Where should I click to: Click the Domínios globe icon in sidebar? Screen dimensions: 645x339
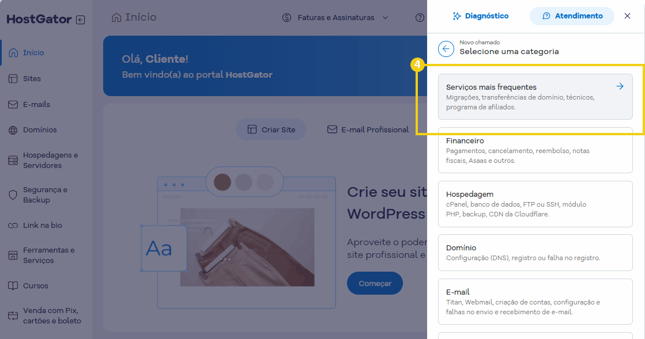pos(13,130)
